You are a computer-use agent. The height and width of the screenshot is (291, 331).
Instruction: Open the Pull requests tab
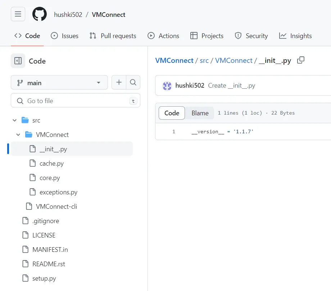pyautogui.click(x=113, y=36)
